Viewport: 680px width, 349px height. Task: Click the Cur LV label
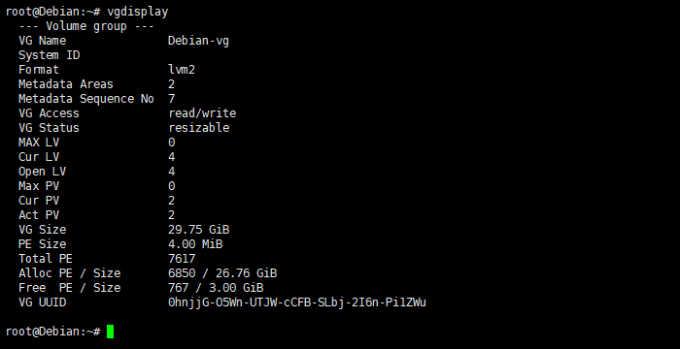tap(39, 157)
